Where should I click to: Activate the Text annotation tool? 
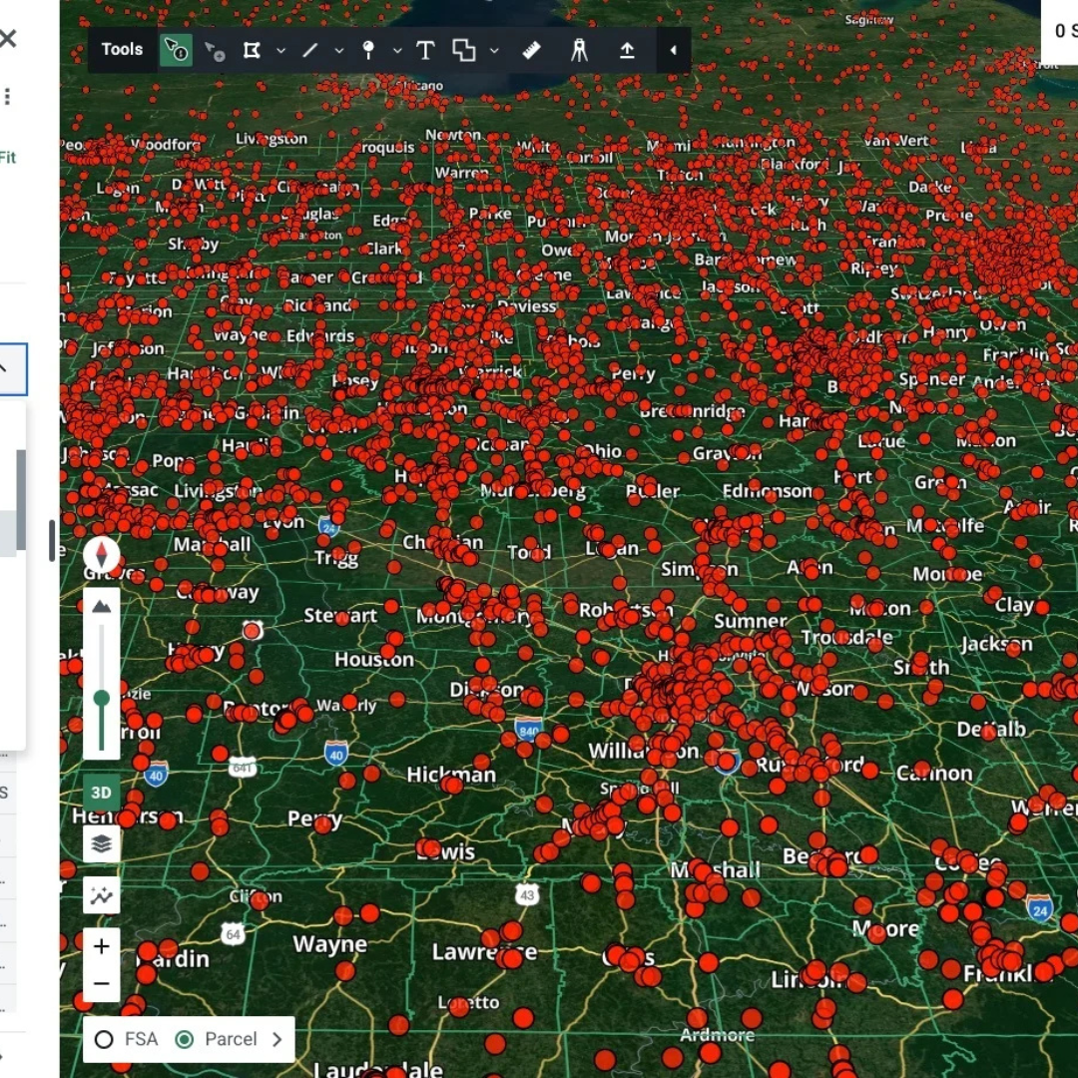pyautogui.click(x=425, y=50)
